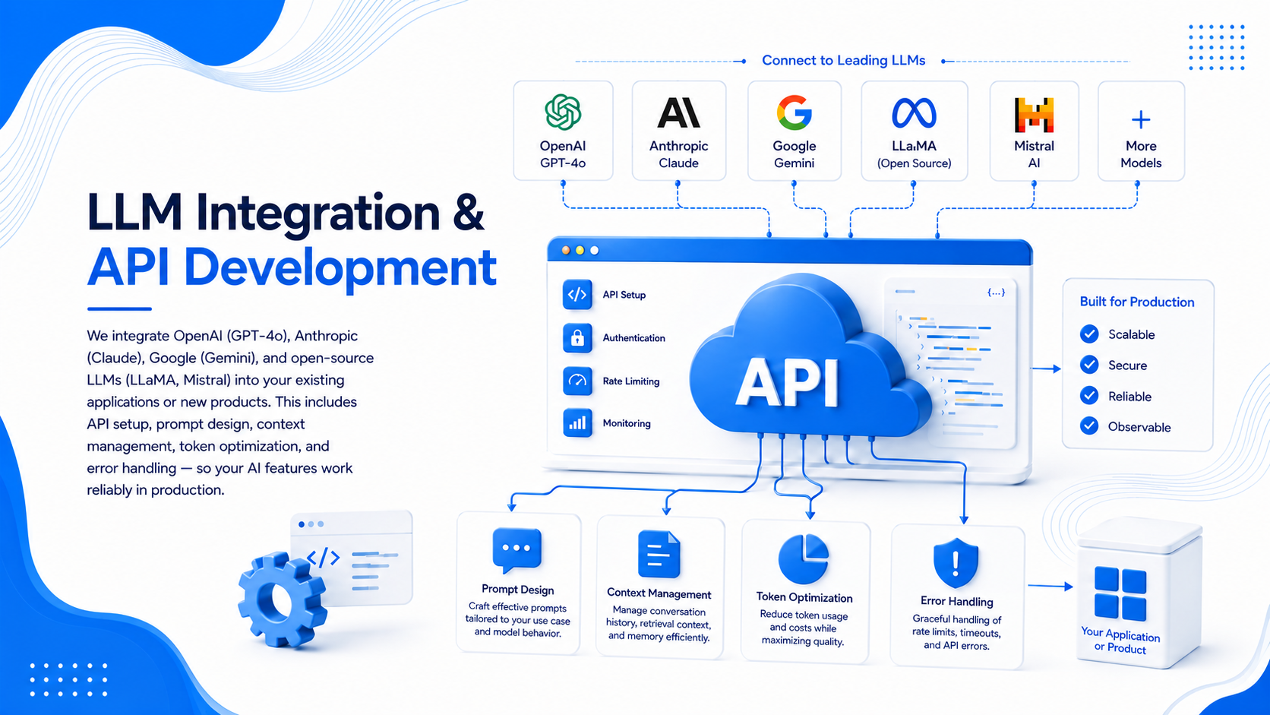Click the code brackets in small window
The image size is (1270, 715).
tap(323, 558)
